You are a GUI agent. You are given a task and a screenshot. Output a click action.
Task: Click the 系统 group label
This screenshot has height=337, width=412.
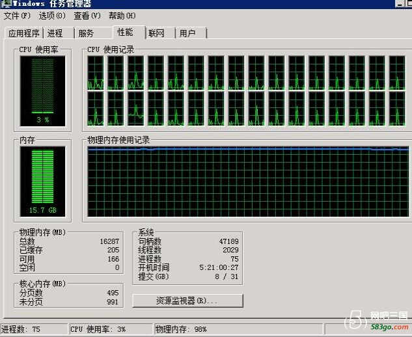tap(146, 232)
